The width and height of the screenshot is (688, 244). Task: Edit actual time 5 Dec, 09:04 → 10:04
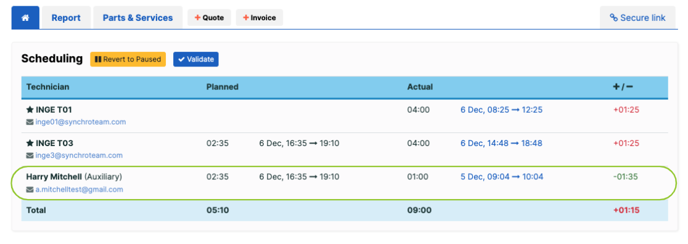pos(502,177)
